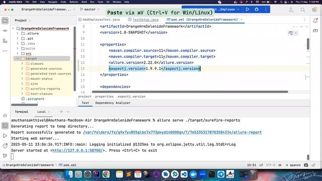Change 4 spaces indent setting
Viewport: 322px width, 181px height.
293,165
